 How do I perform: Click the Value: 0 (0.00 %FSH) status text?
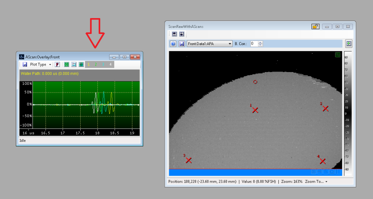coord(259,181)
